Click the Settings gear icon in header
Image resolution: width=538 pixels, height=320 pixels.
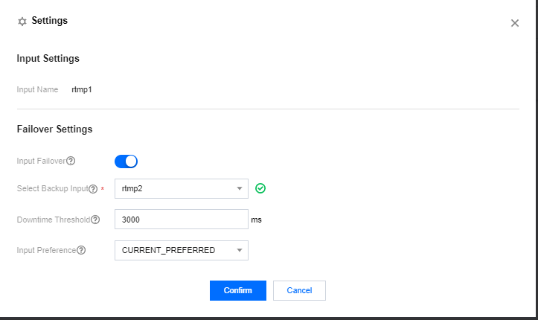(x=22, y=22)
